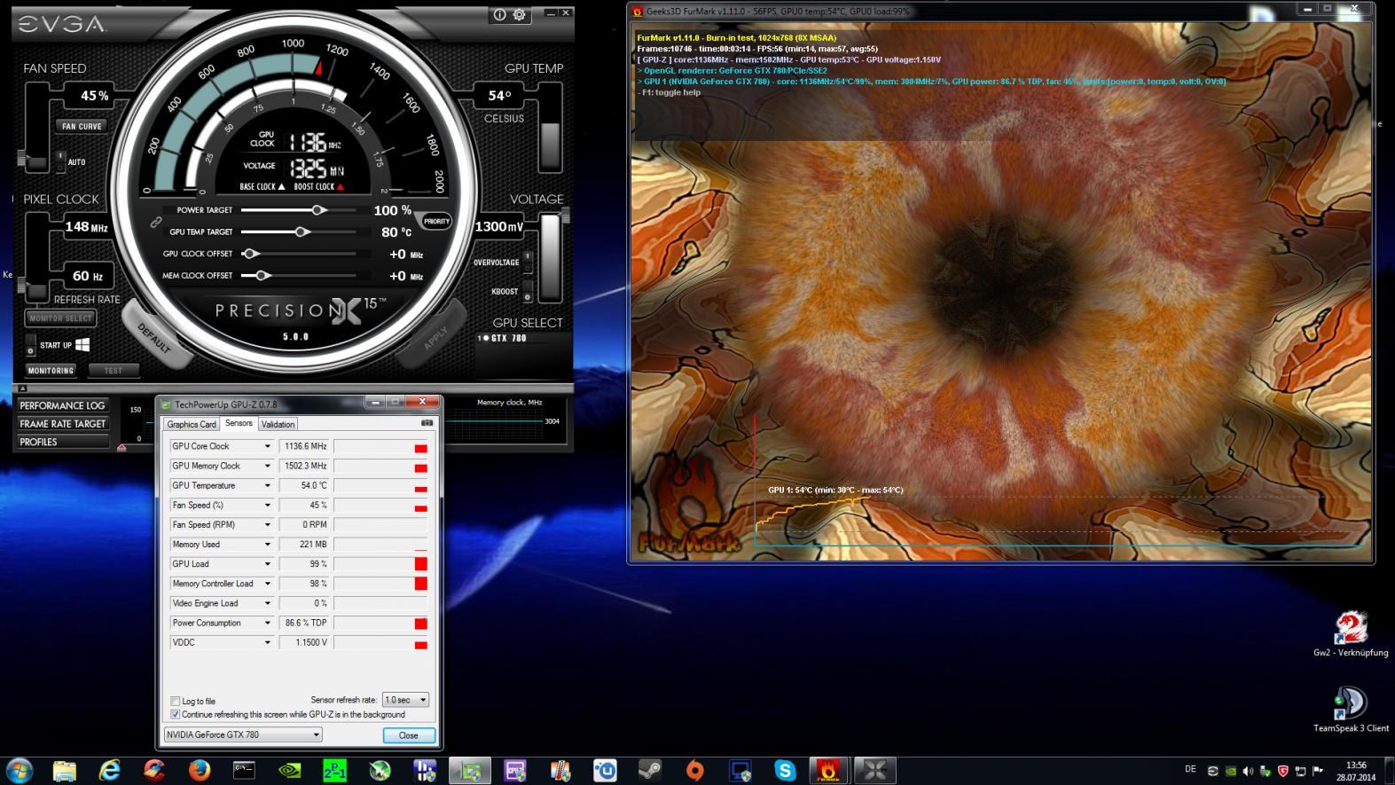Viewport: 1395px width, 785px height.
Task: Click the volume speaker icon in system tray
Action: click(x=1248, y=771)
